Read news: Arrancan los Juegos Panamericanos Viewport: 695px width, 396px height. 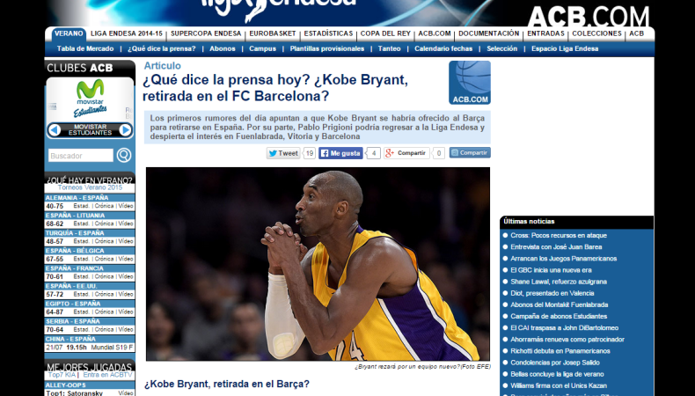563,259
